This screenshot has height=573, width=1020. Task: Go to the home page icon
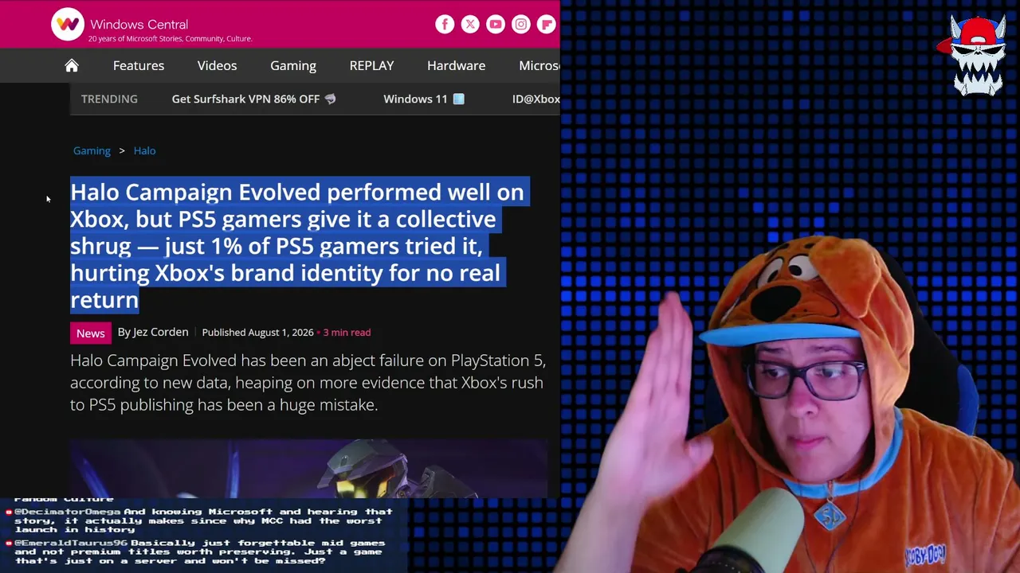click(72, 65)
